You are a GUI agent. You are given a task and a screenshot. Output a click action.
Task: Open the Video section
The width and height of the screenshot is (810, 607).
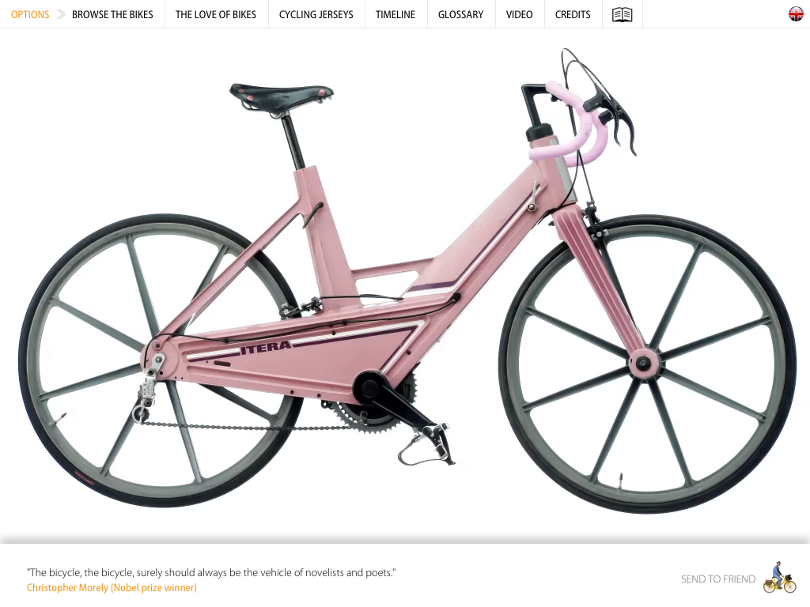(519, 14)
